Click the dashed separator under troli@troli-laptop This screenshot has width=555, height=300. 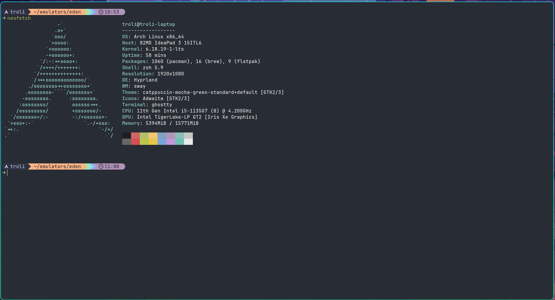[149, 31]
